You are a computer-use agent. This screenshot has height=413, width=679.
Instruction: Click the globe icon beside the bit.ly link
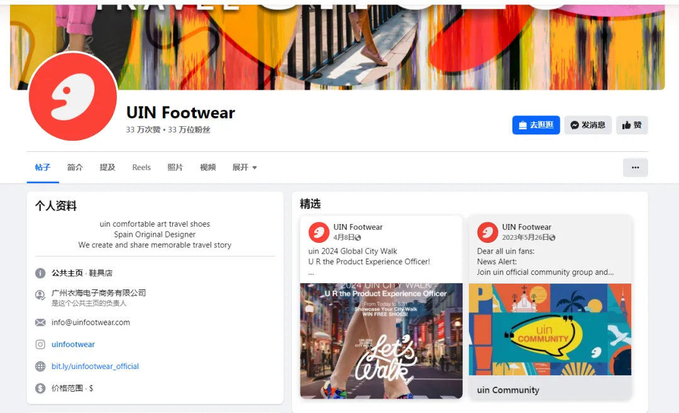[40, 367]
